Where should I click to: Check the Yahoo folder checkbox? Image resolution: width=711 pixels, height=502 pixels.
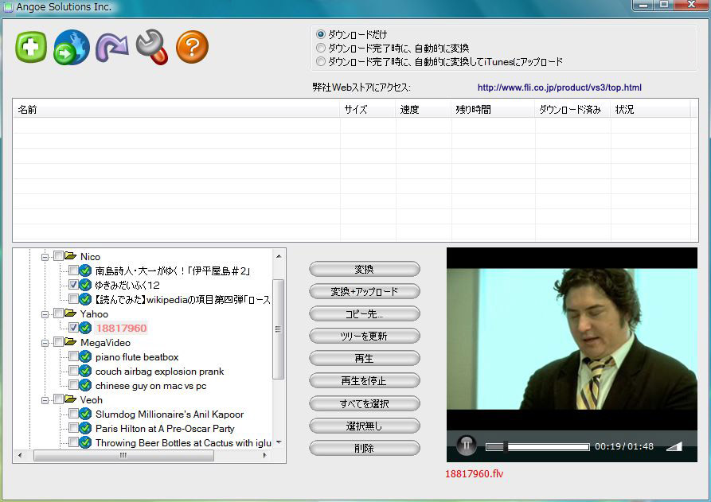click(58, 313)
